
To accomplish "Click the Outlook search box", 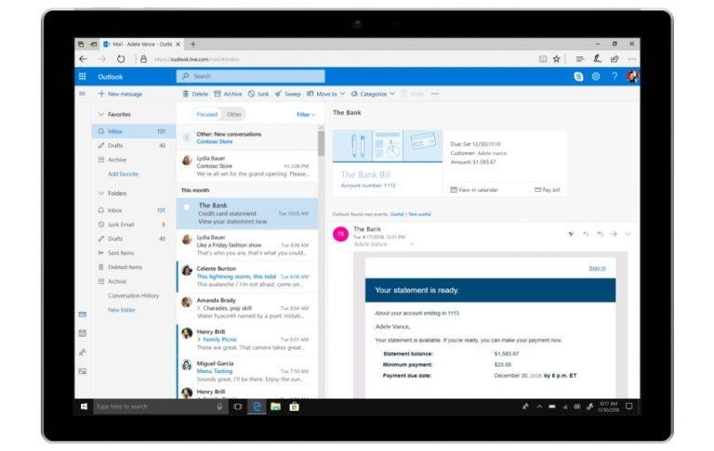I will [x=251, y=76].
